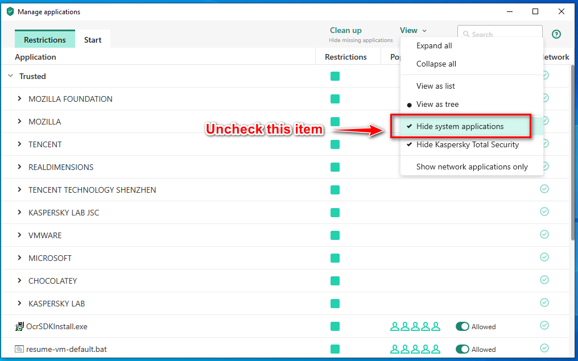The image size is (578, 361).
Task: Click network check icon for VMWARE
Action: (544, 234)
